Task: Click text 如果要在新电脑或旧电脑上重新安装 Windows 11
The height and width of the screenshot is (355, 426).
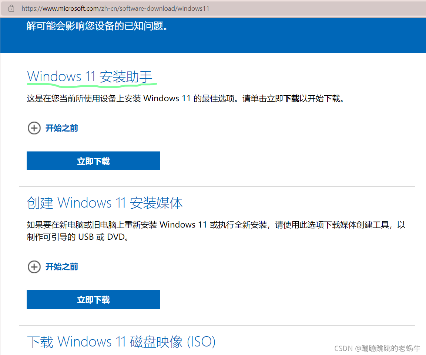Action: [117, 225]
